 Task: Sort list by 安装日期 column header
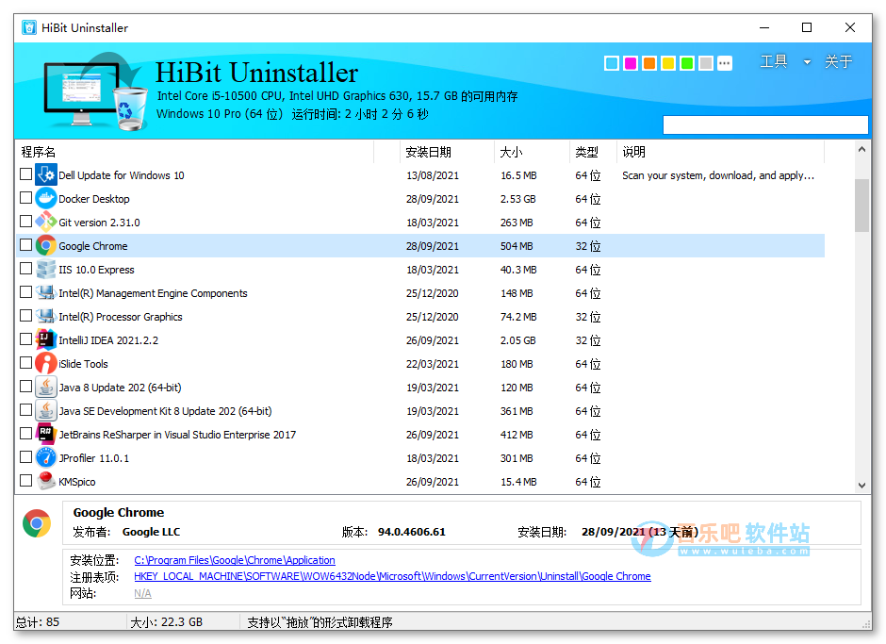click(x=447, y=152)
